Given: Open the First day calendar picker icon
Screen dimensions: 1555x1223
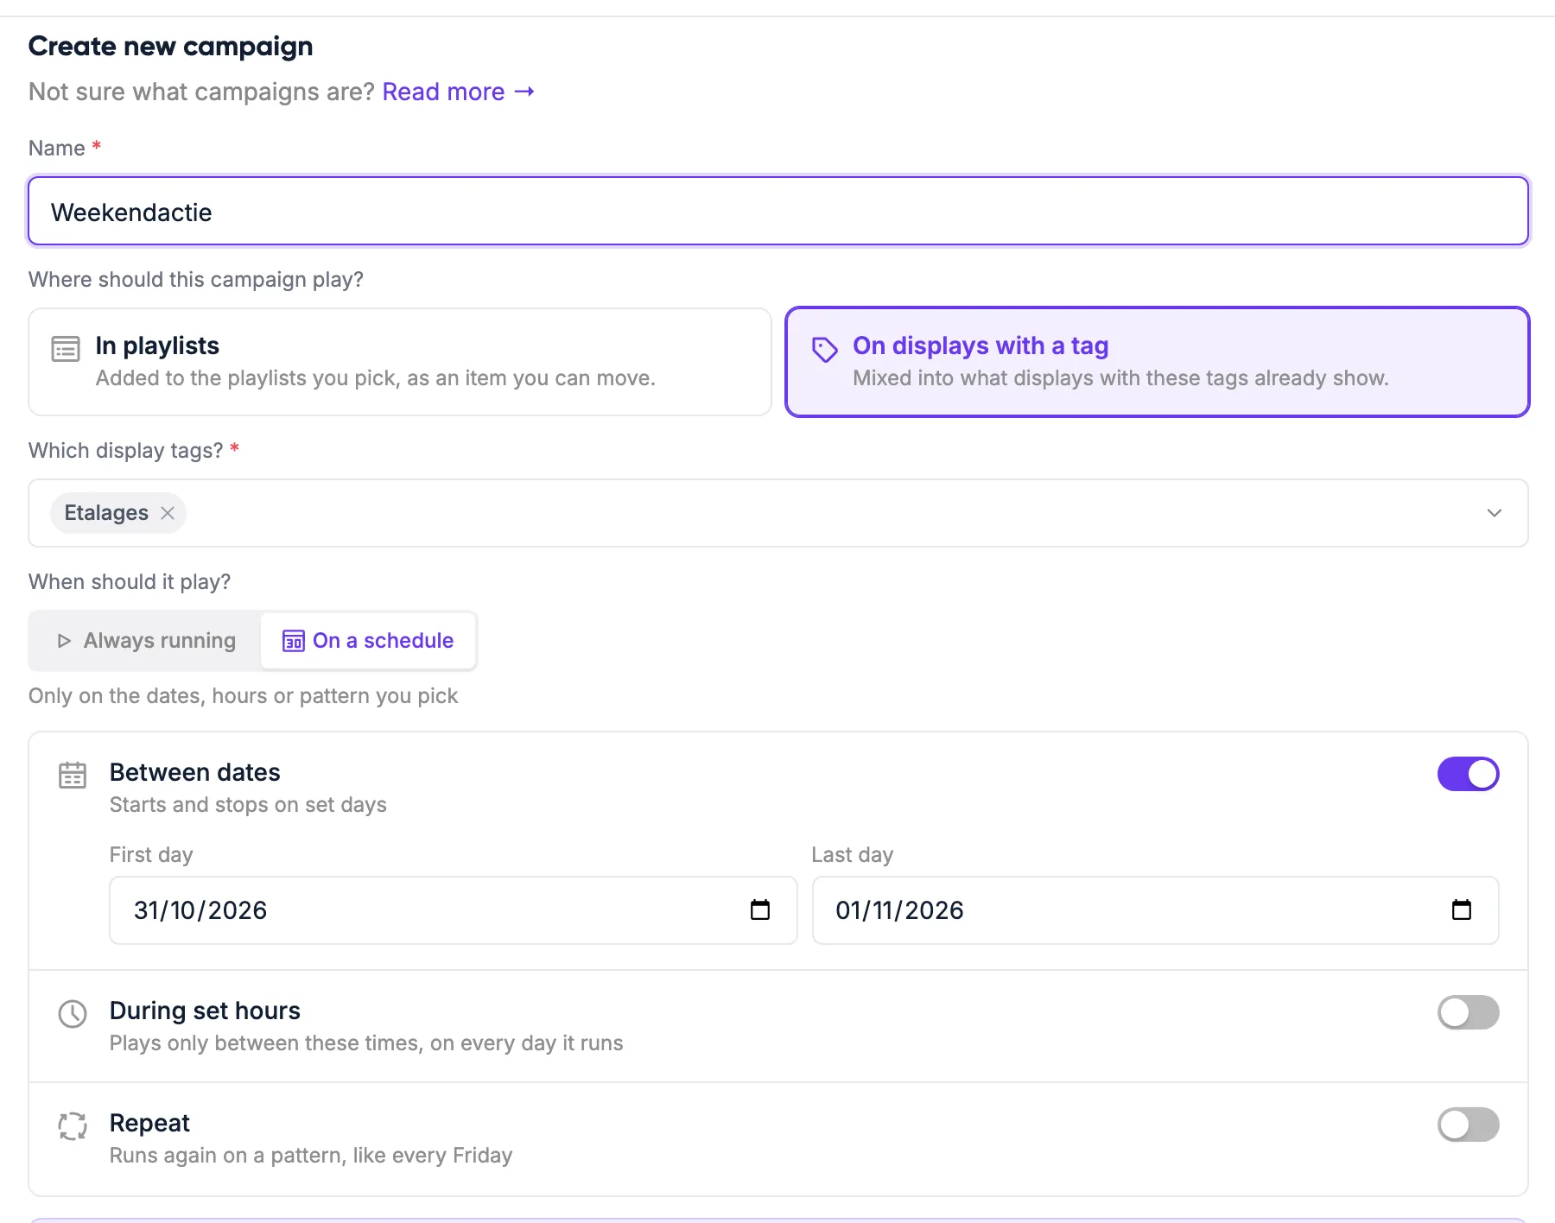Looking at the screenshot, I should 760,909.
